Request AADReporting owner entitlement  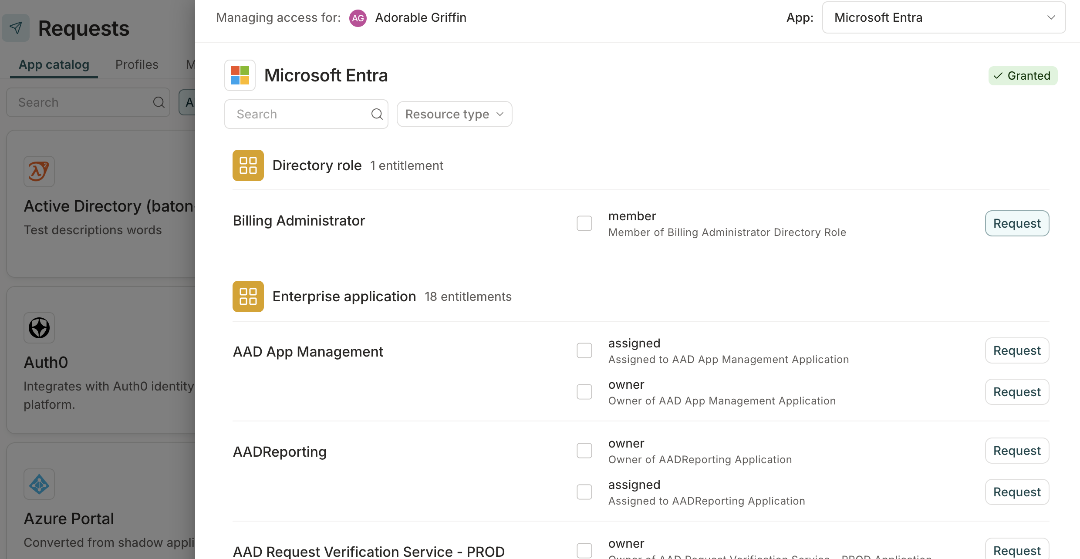point(1017,451)
